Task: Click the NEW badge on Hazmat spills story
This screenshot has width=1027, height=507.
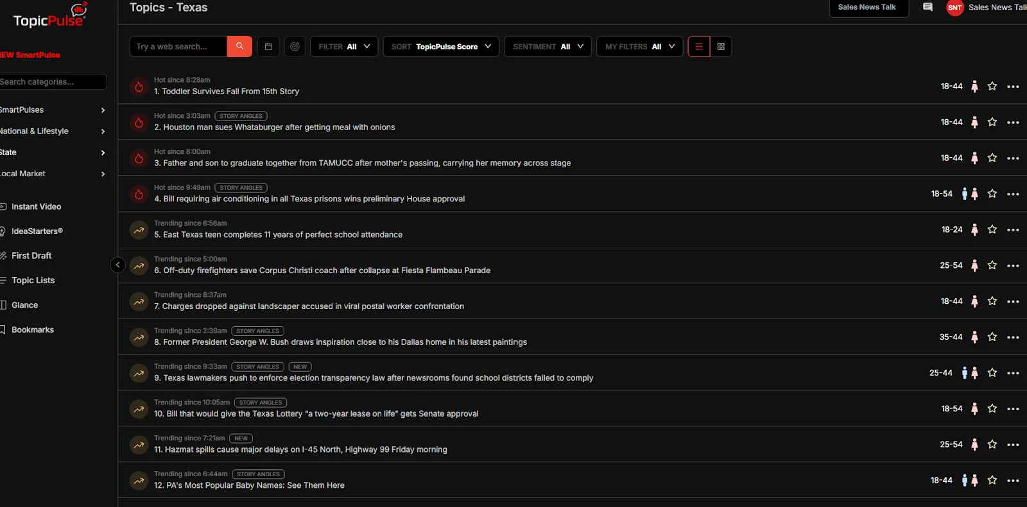Action: coord(241,438)
